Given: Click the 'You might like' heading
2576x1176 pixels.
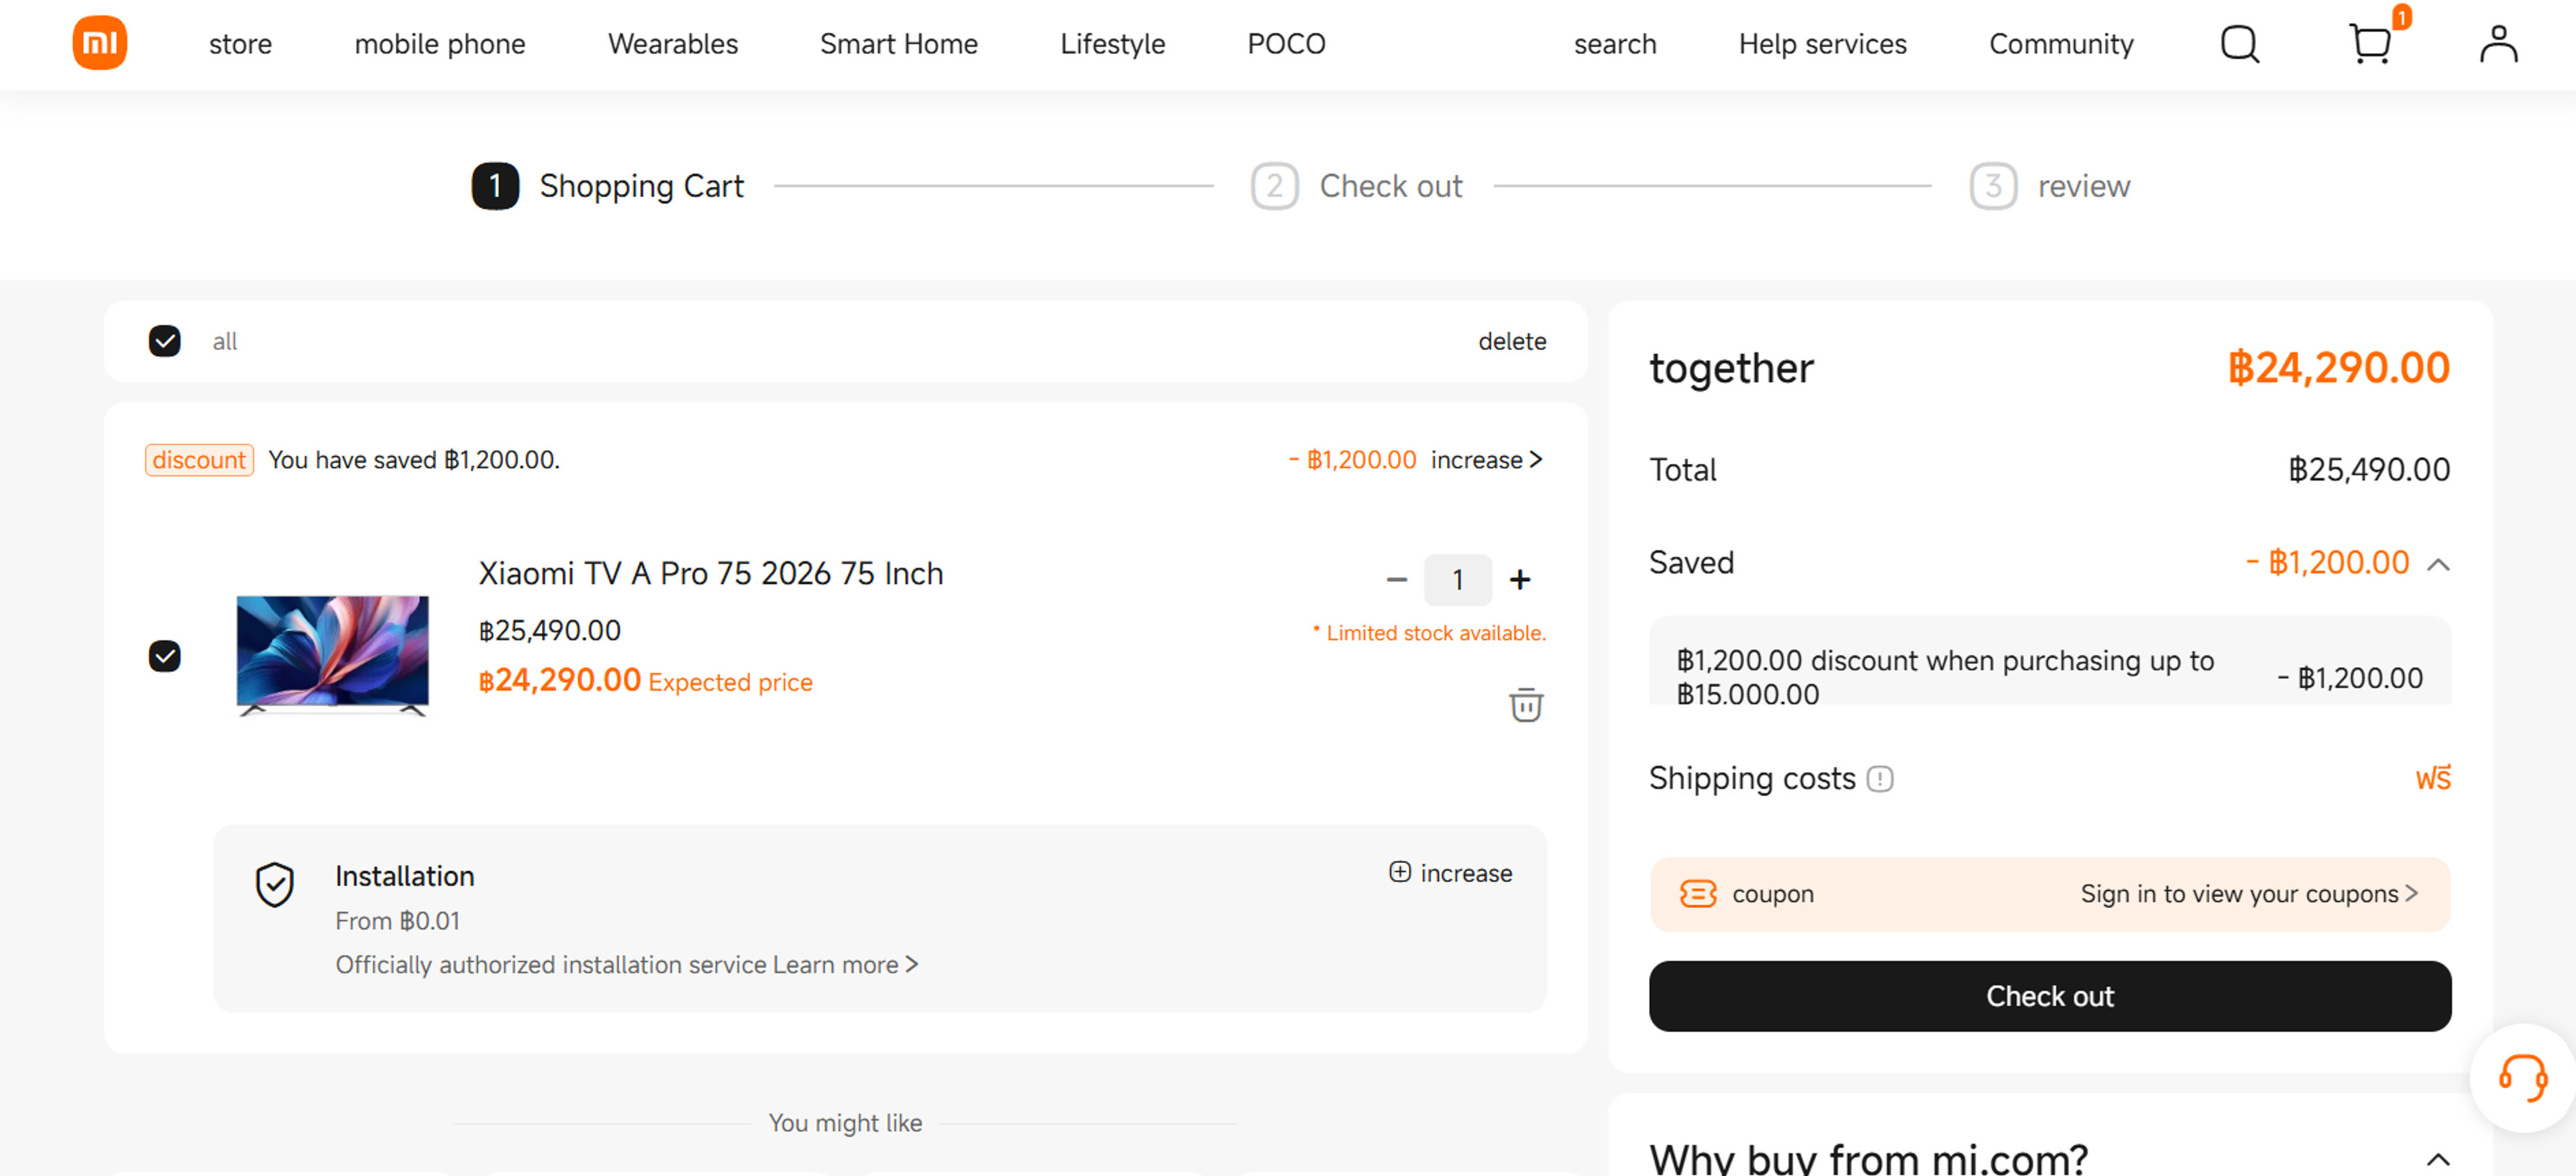Looking at the screenshot, I should coord(845,1122).
